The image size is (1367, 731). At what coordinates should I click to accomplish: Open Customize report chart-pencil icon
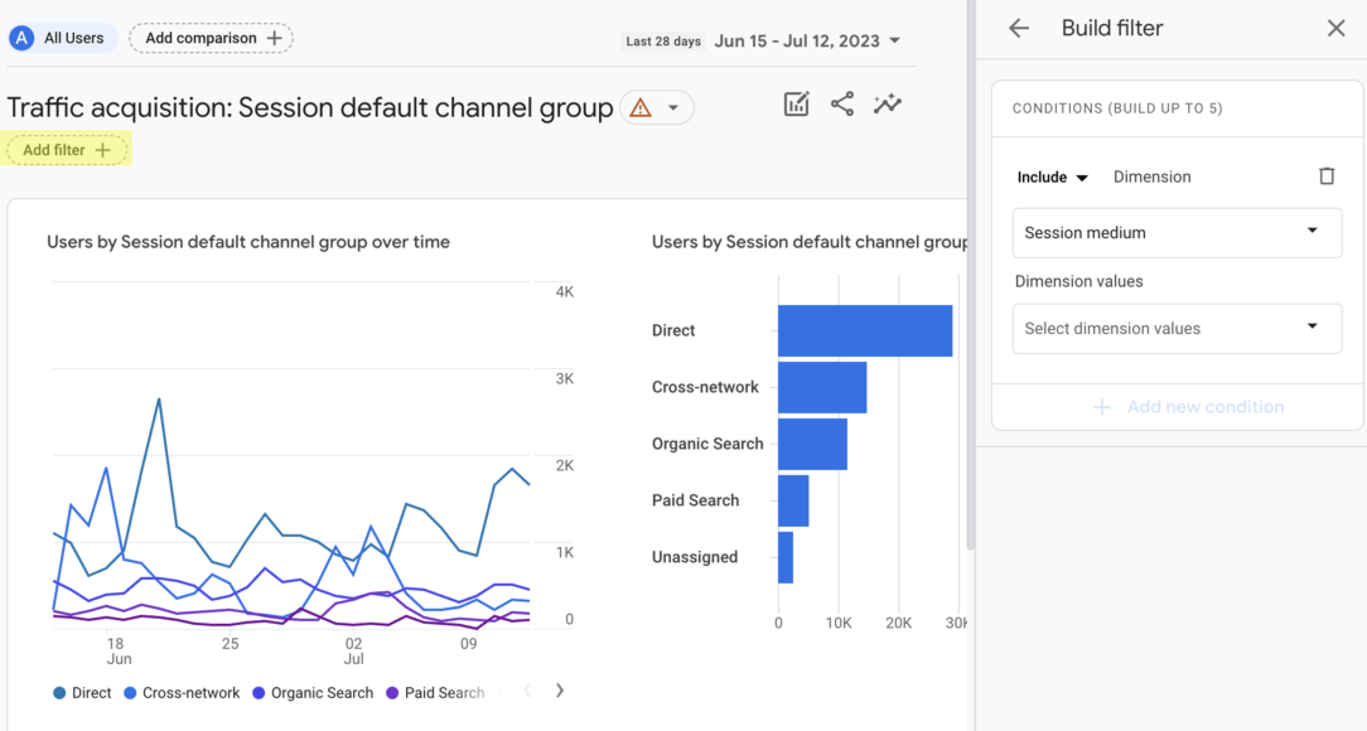(x=796, y=104)
